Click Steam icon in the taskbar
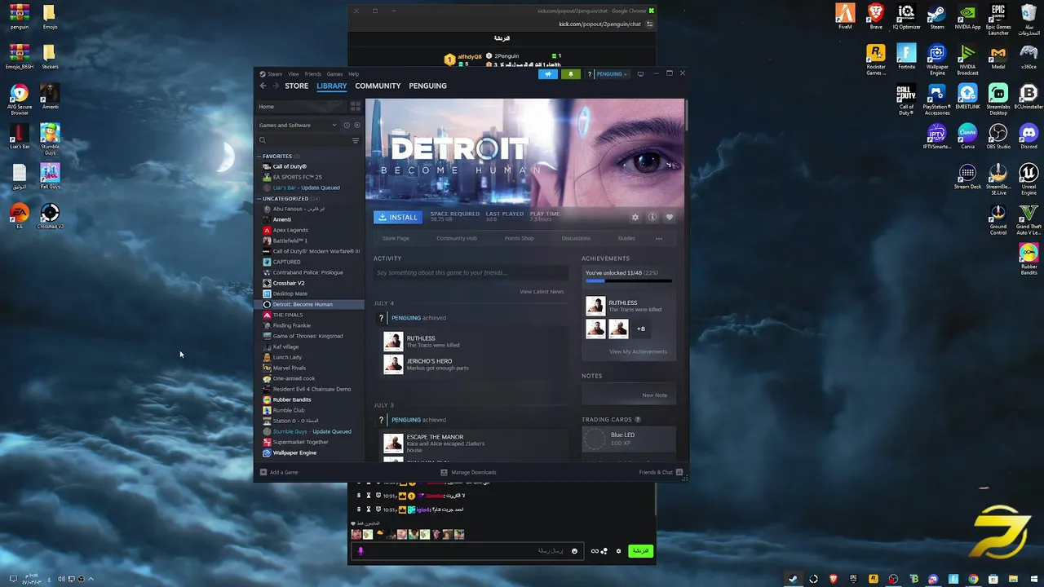The height and width of the screenshot is (587, 1044). point(792,579)
